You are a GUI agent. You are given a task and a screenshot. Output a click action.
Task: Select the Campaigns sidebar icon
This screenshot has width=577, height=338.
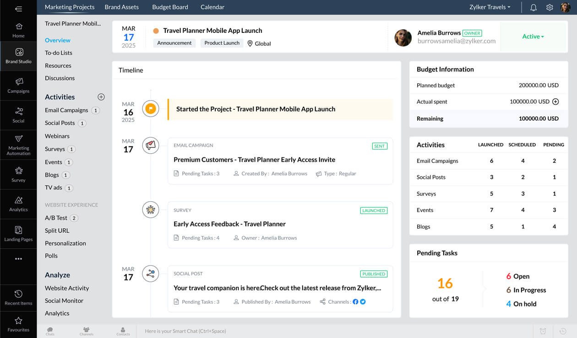click(18, 86)
